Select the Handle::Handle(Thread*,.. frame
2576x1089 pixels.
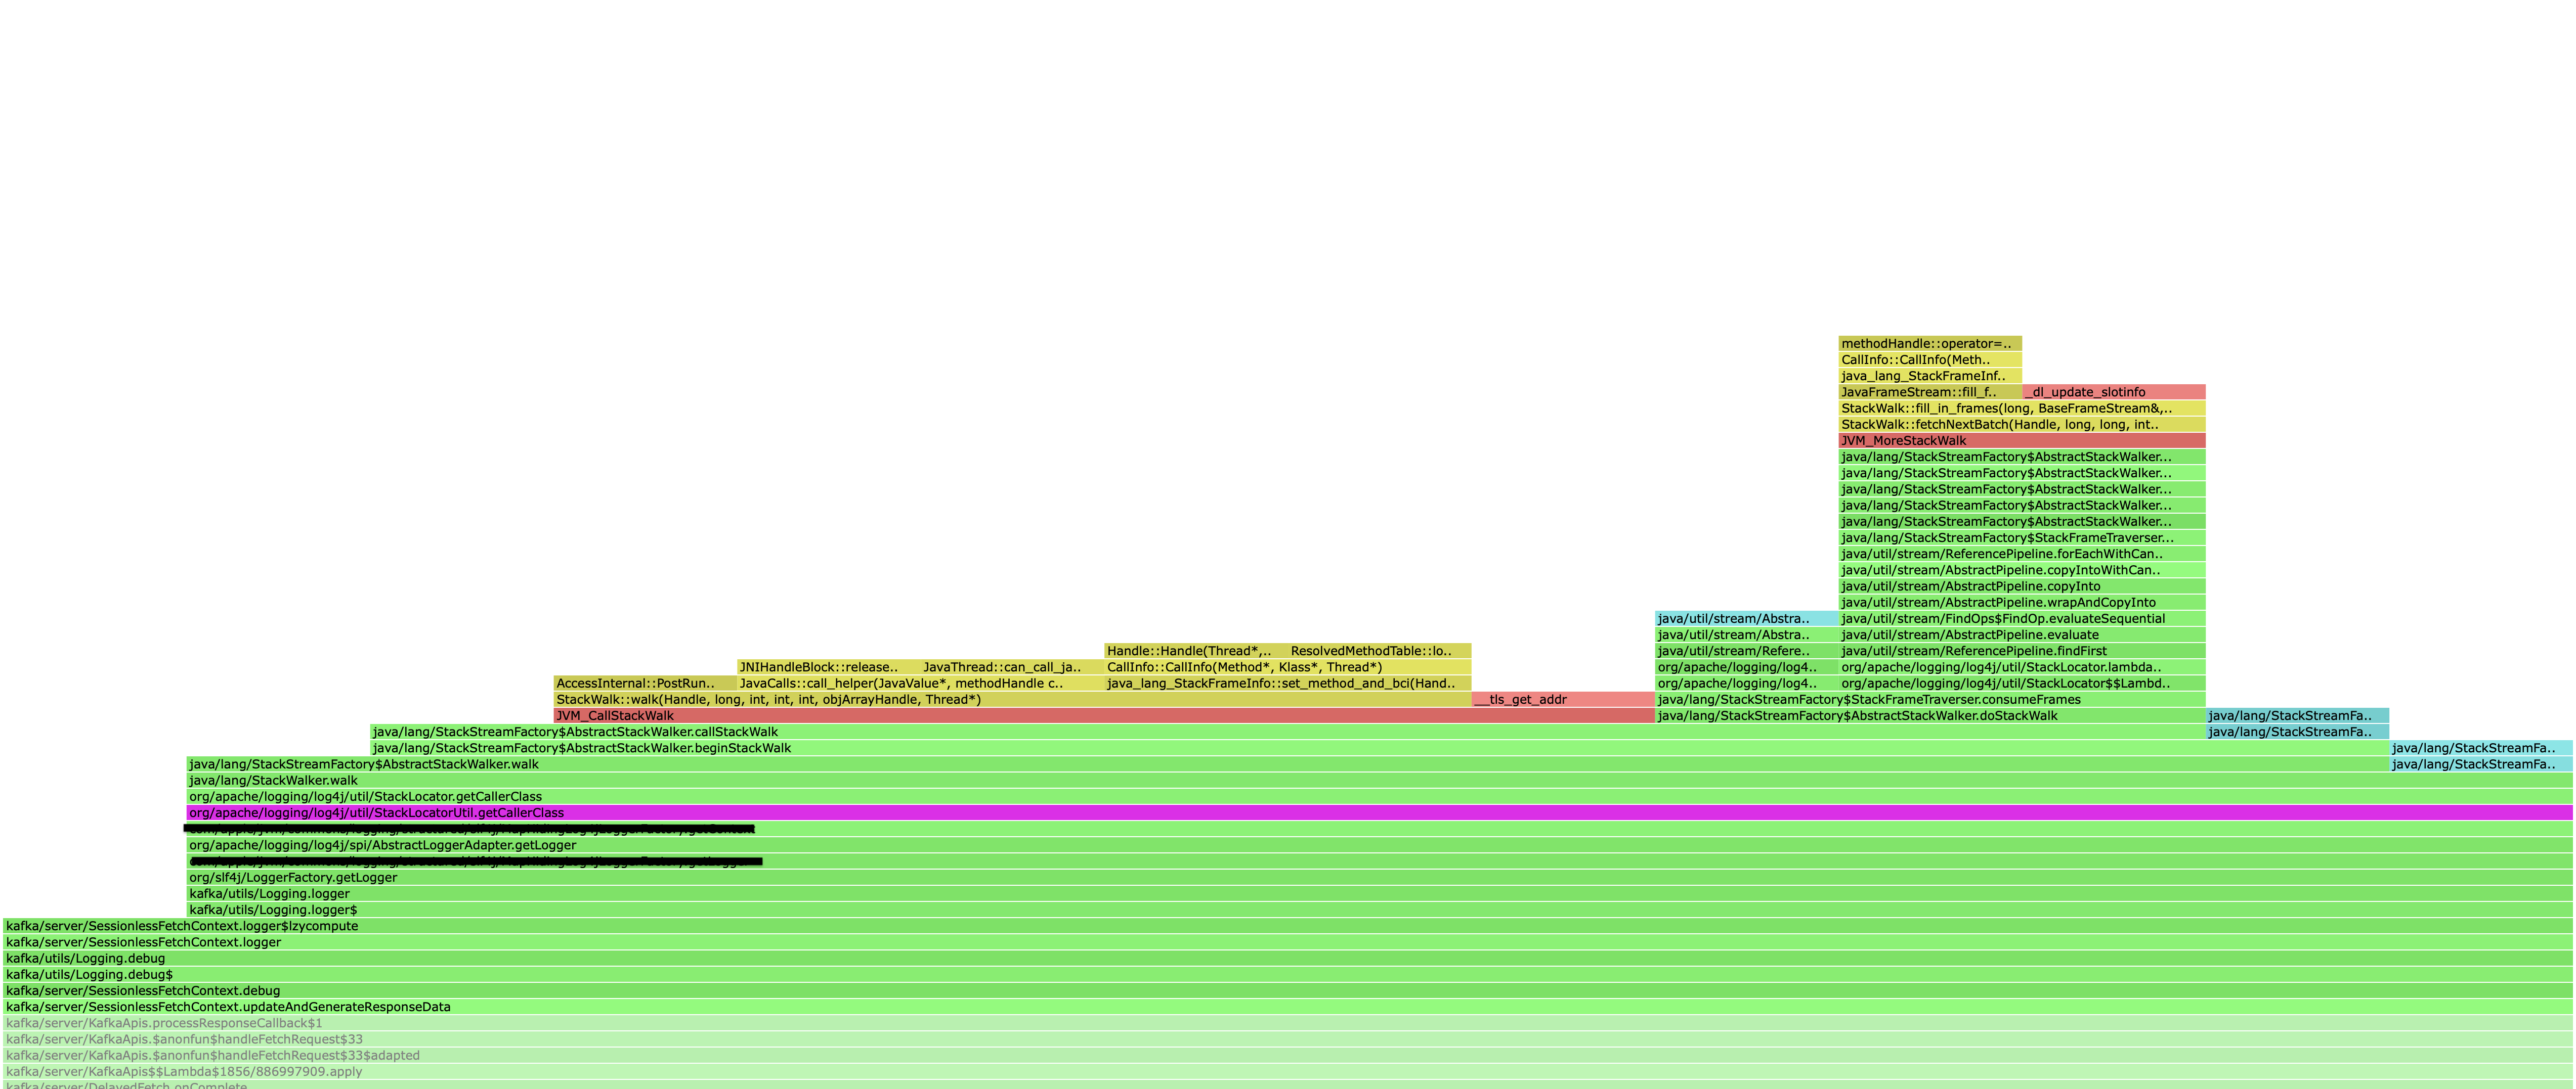pyautogui.click(x=1196, y=650)
